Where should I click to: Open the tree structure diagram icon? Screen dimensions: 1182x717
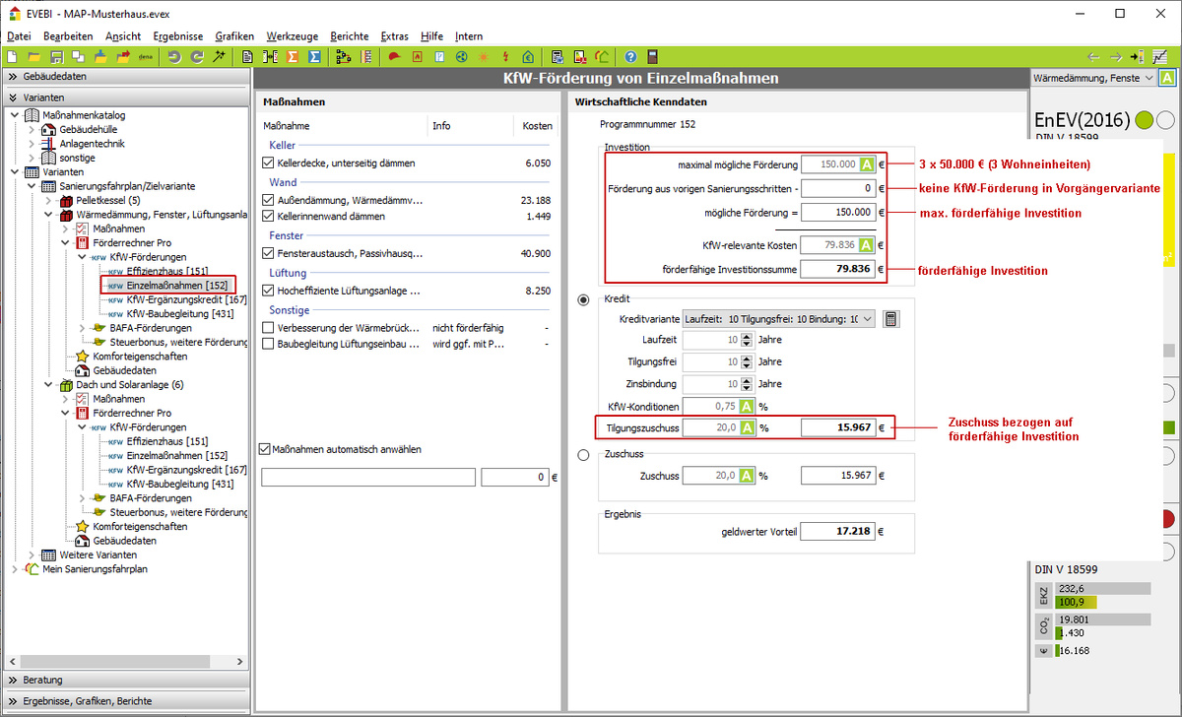344,56
